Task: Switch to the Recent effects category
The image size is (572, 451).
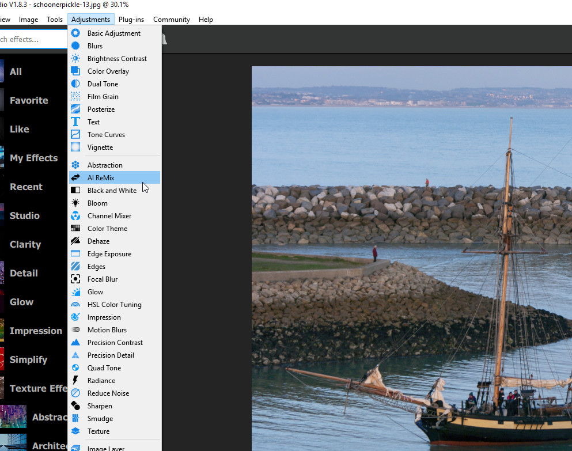Action: tap(26, 187)
